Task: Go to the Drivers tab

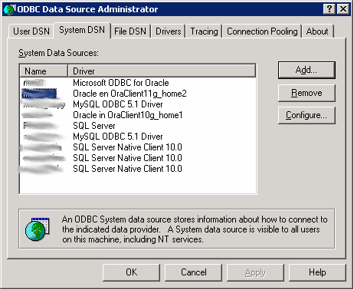Action: click(168, 31)
